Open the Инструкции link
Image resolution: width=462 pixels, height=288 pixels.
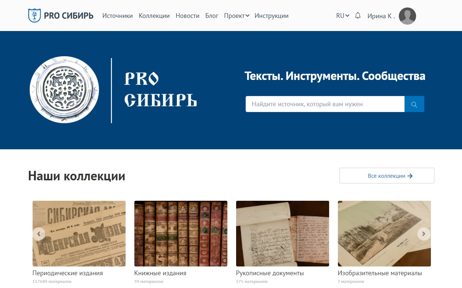[272, 16]
